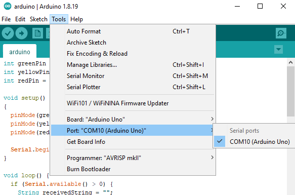Select Auto Format

(133, 31)
